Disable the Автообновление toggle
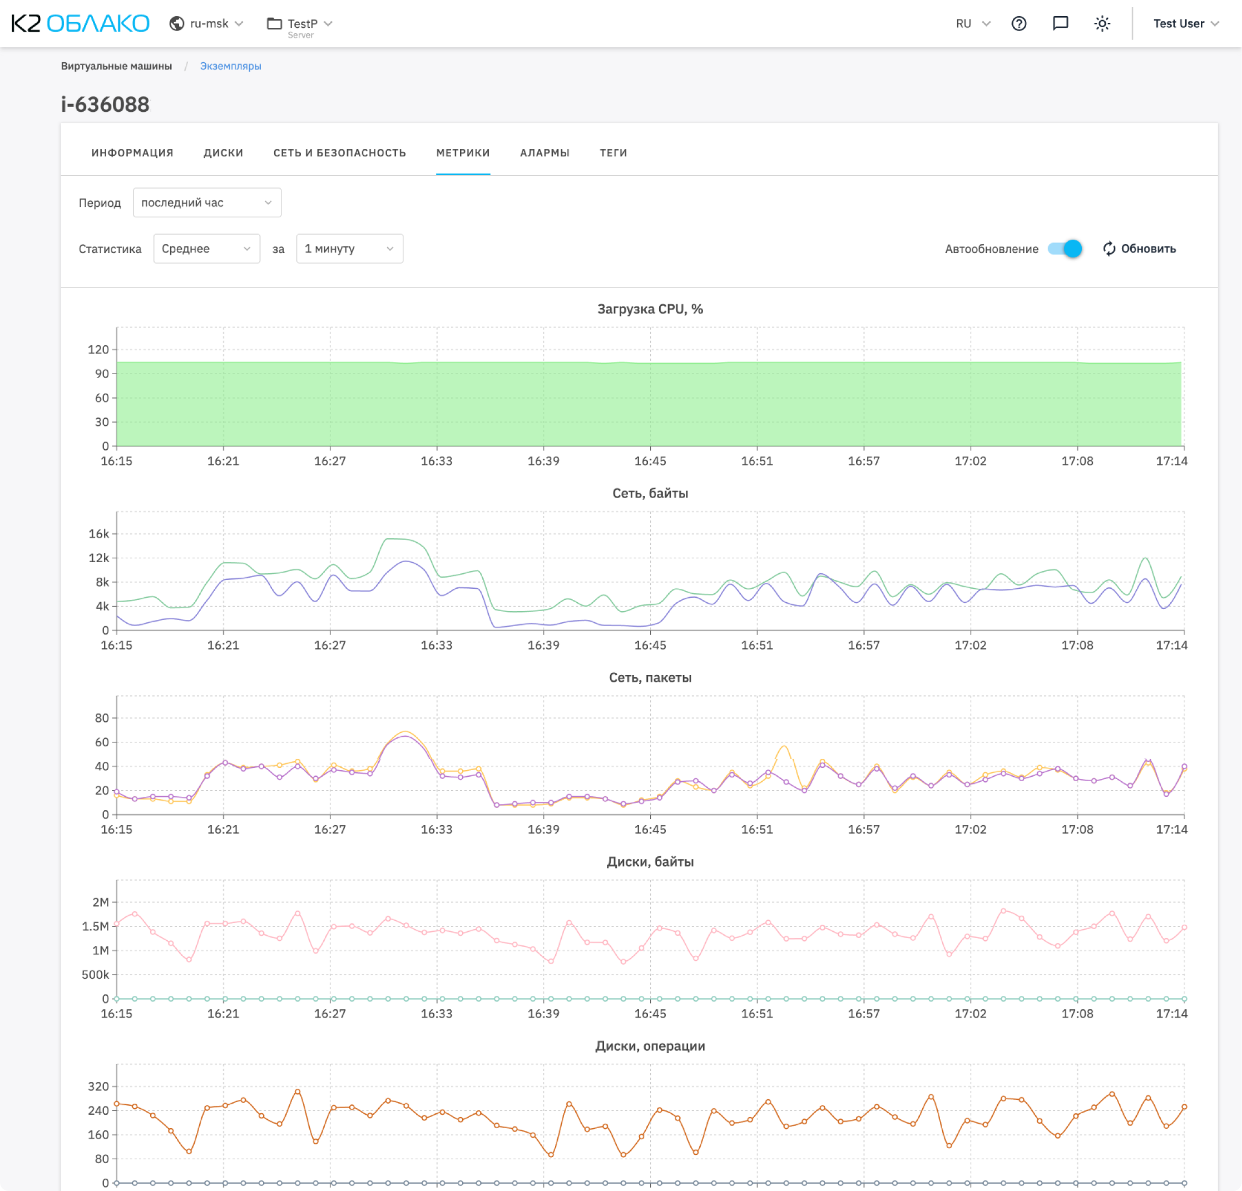 click(x=1065, y=249)
